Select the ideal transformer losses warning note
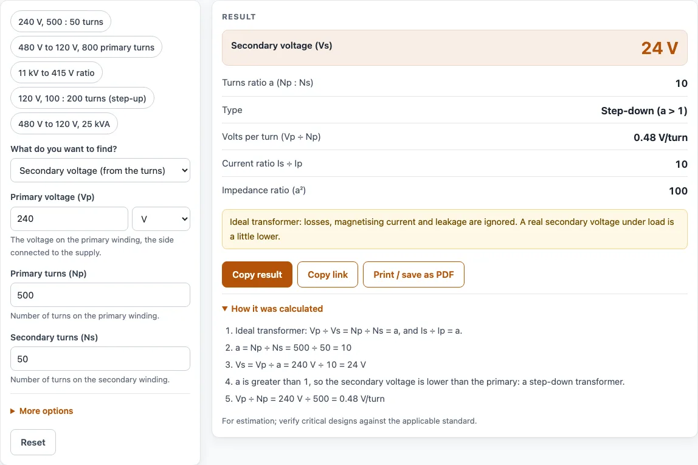This screenshot has width=698, height=465. pyautogui.click(x=455, y=229)
